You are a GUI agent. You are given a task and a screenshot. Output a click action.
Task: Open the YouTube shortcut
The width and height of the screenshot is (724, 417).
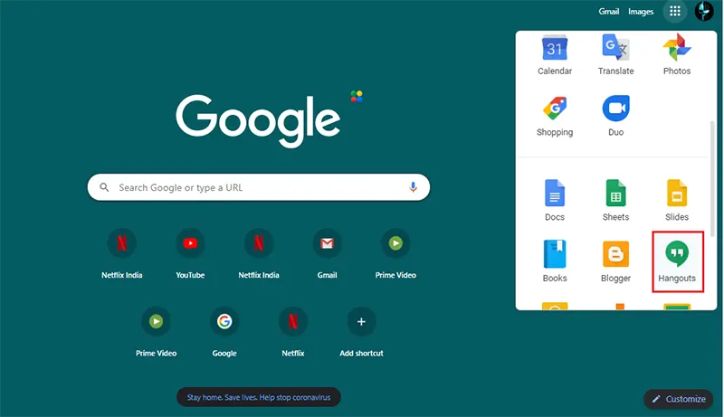pos(190,253)
